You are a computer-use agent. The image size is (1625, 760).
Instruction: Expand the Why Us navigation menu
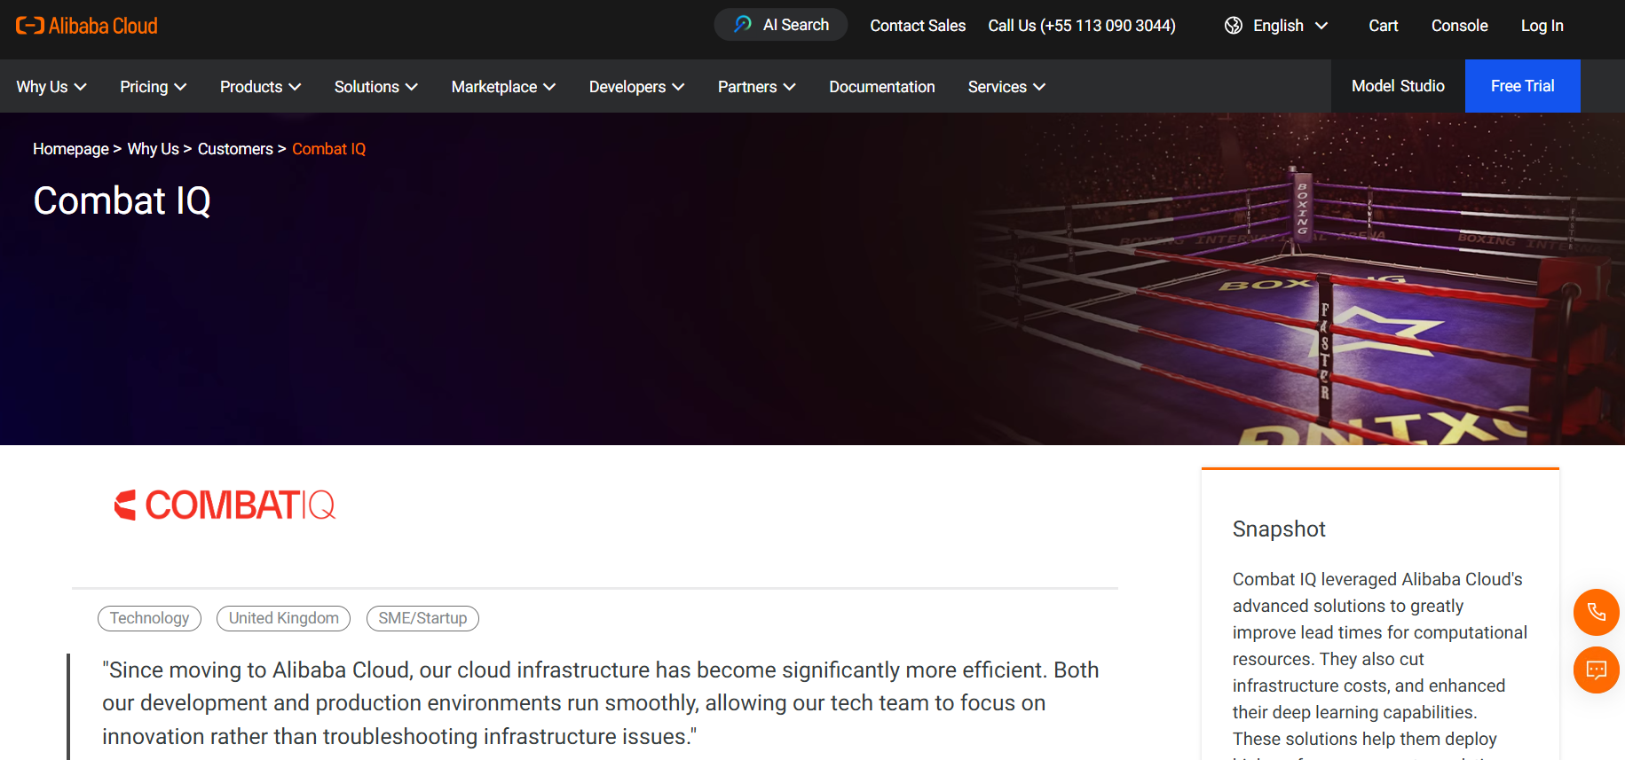click(x=51, y=87)
